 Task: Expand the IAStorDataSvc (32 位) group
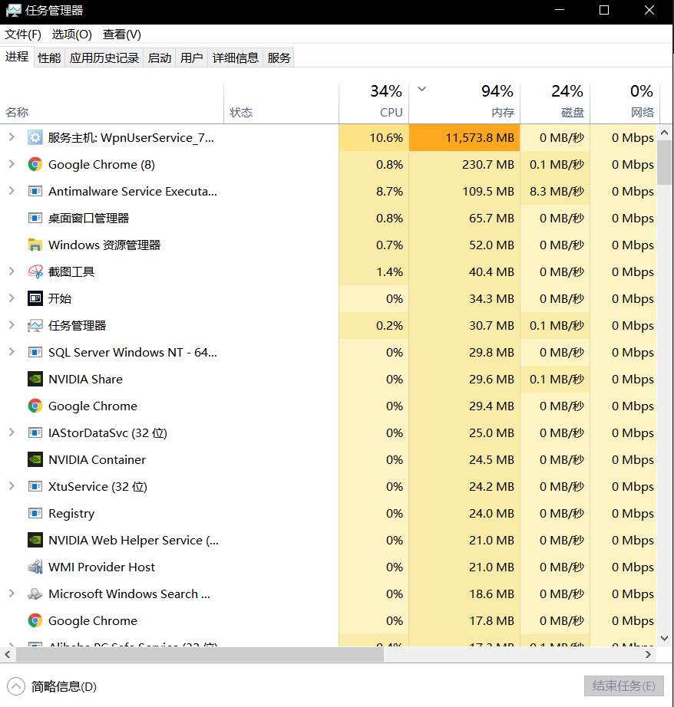pyautogui.click(x=12, y=432)
